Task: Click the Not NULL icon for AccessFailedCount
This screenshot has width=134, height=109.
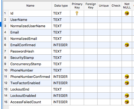Action: coord(127,102)
